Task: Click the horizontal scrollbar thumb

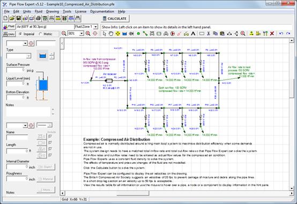Action: click(132, 193)
